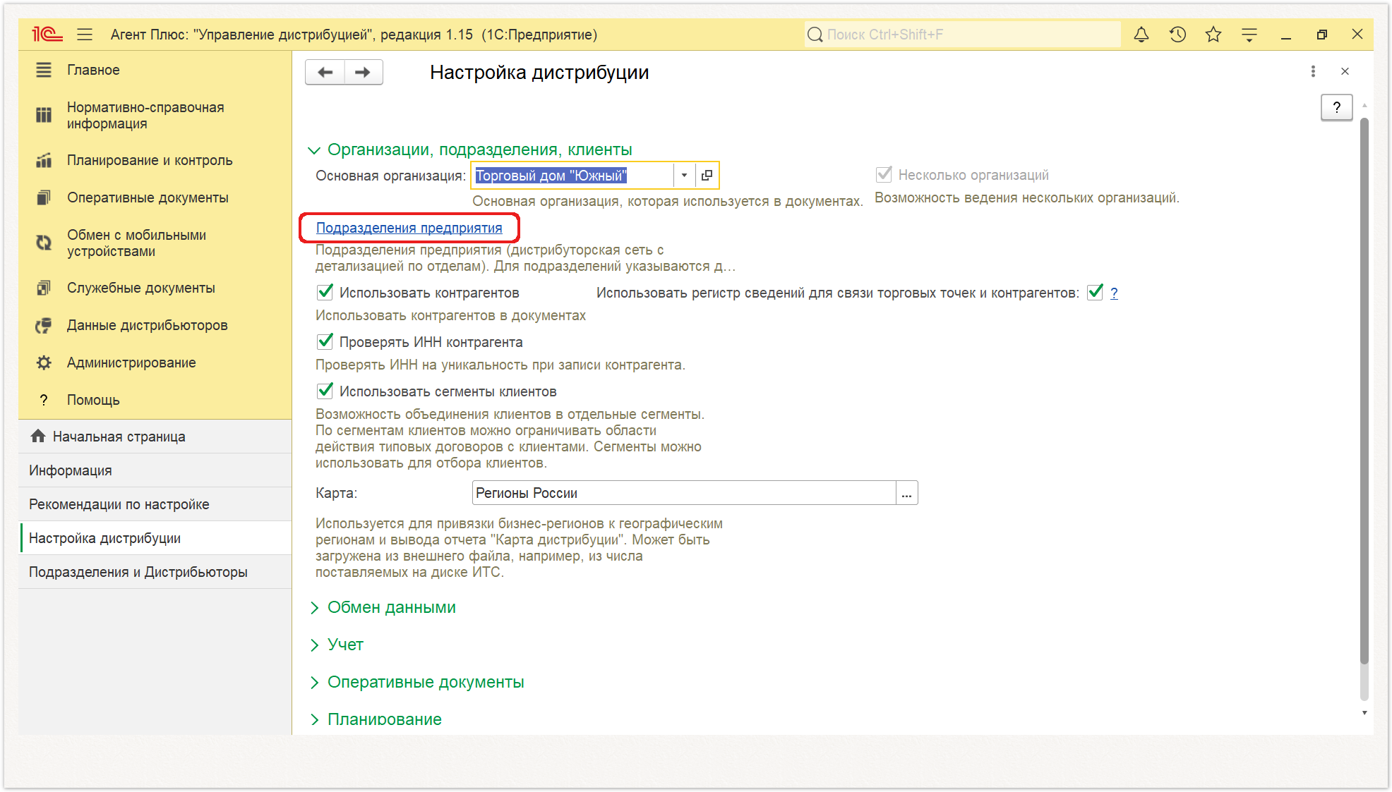
Task: Click the Помощь question icon in sidebar
Action: (x=44, y=400)
